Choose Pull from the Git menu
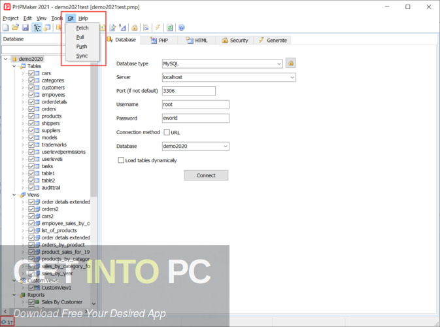Viewport: 440px width, 327px height. tap(82, 37)
